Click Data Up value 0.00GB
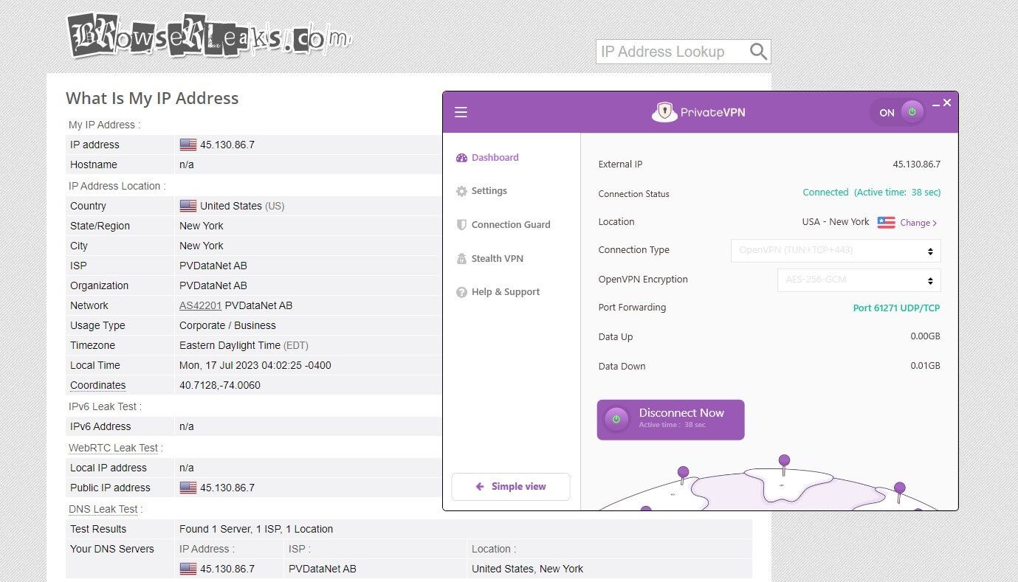Screen dimensions: 1018x582 925,336
